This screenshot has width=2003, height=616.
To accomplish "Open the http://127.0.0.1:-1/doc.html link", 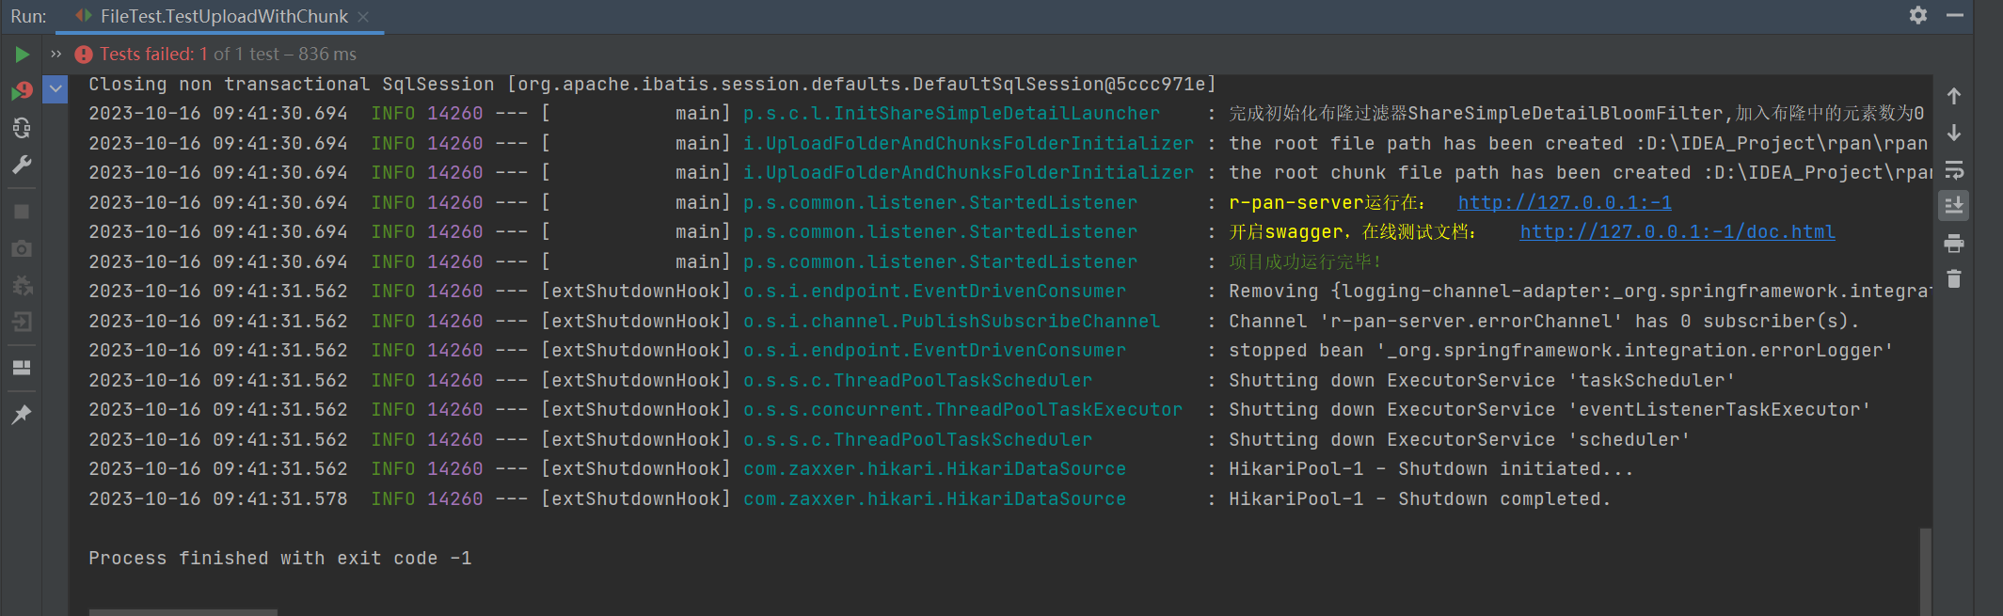I will 1677,232.
